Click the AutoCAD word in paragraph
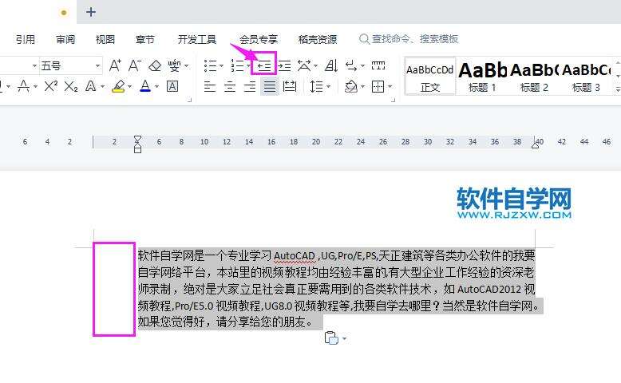The width and height of the screenshot is (621, 383). (295, 256)
